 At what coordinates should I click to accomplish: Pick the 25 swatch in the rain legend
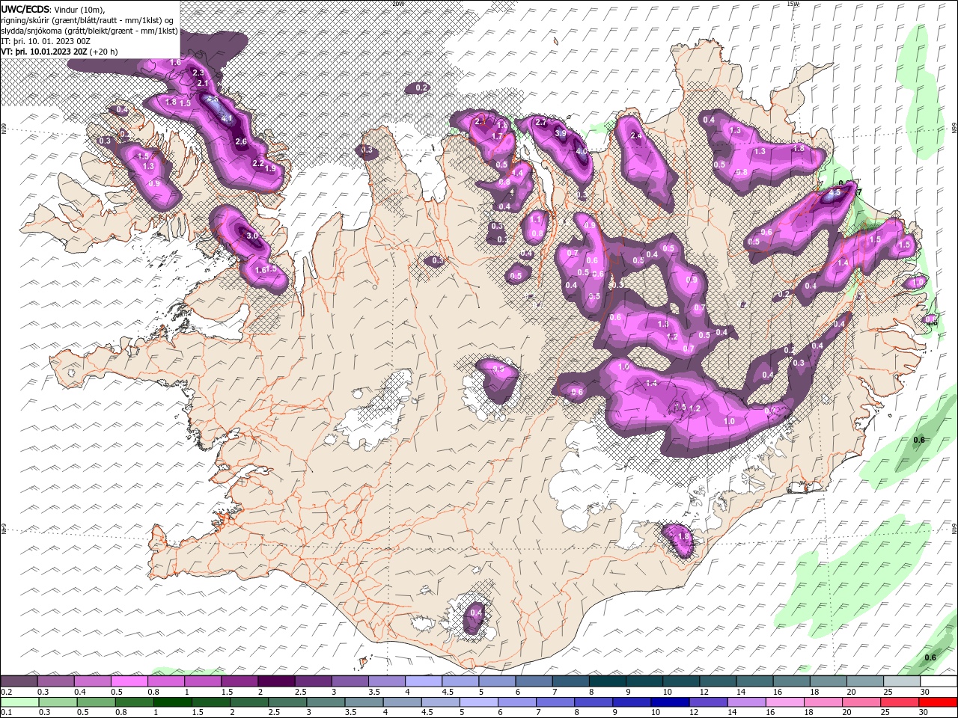click(900, 702)
